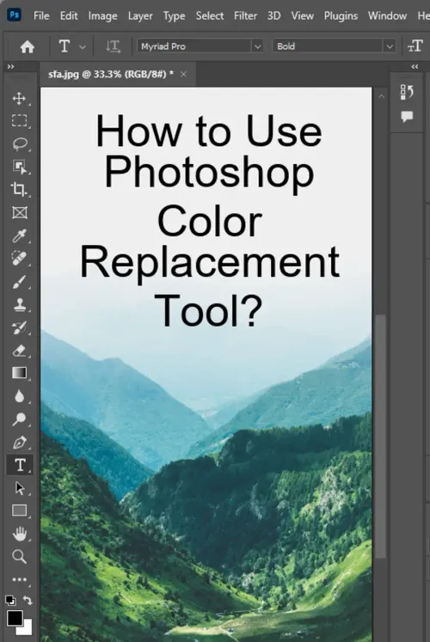The image size is (430, 642).
Task: Click the foreground black color swatch
Action: (x=15, y=618)
